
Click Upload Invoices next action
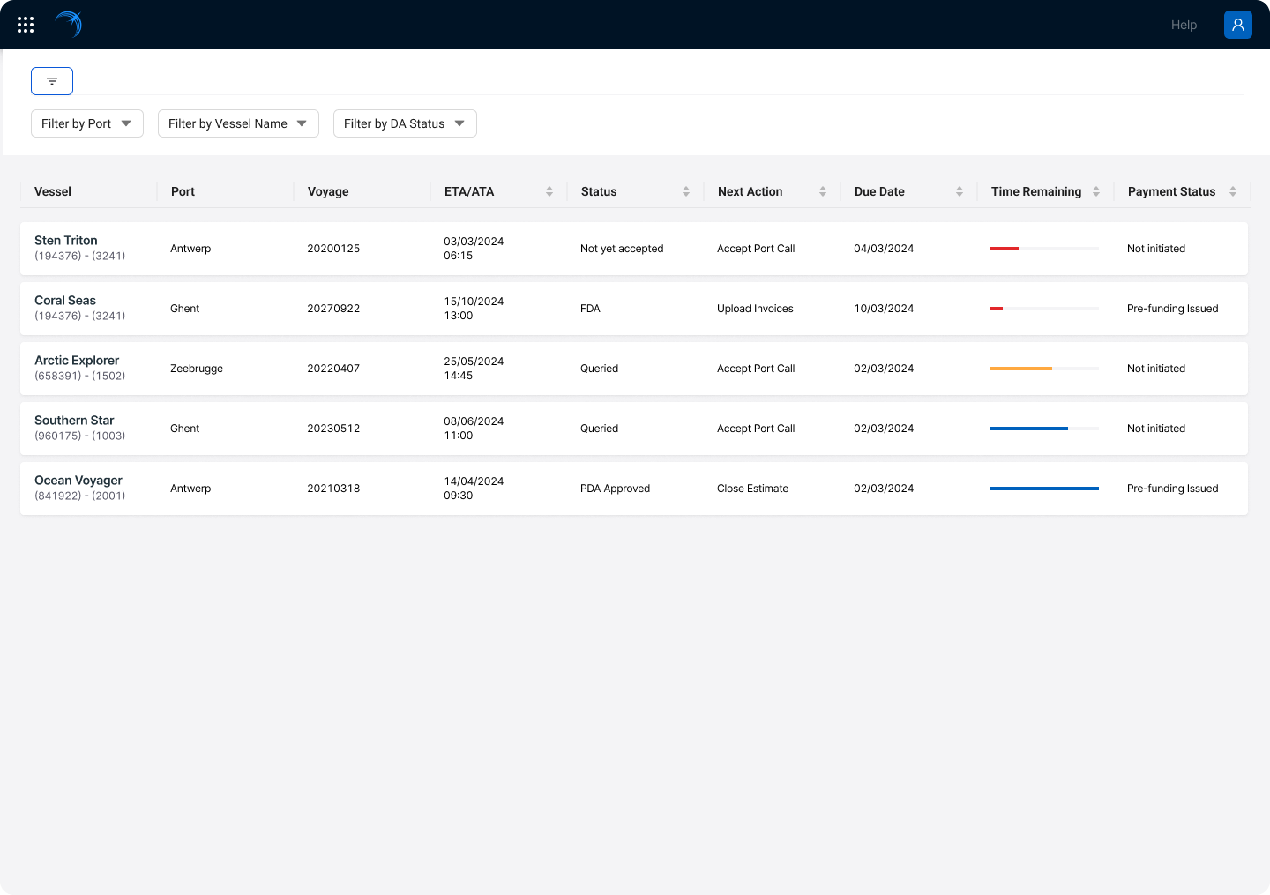coord(755,309)
